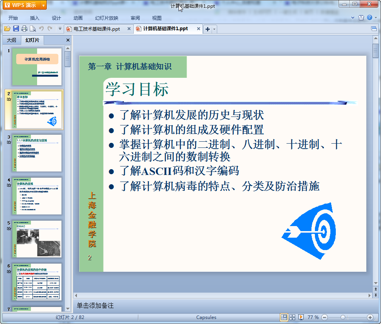The height and width of the screenshot is (324, 381).
Task: Switch to Normal view icon
Action: point(284,317)
